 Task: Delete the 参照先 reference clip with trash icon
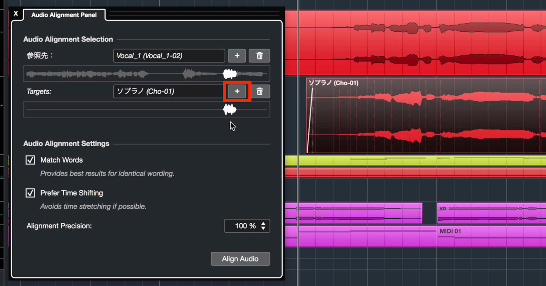(259, 56)
